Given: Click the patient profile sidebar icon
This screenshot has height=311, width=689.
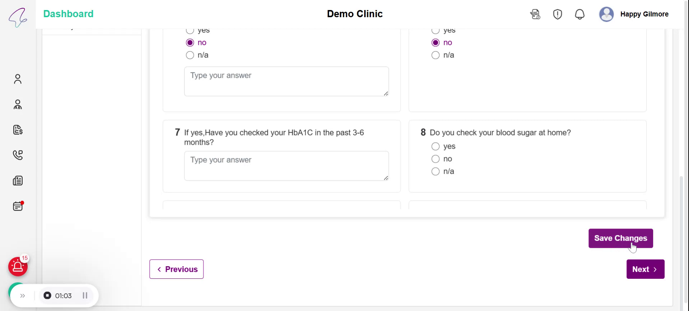Looking at the screenshot, I should [18, 79].
